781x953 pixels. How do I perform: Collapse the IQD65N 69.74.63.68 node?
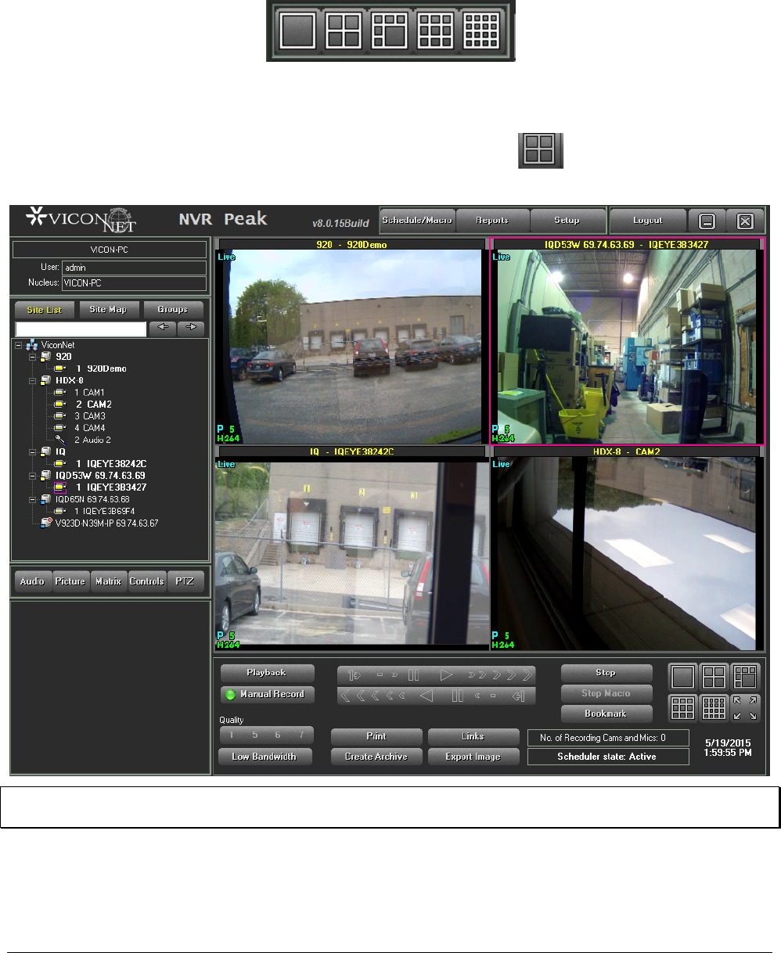[x=32, y=499]
